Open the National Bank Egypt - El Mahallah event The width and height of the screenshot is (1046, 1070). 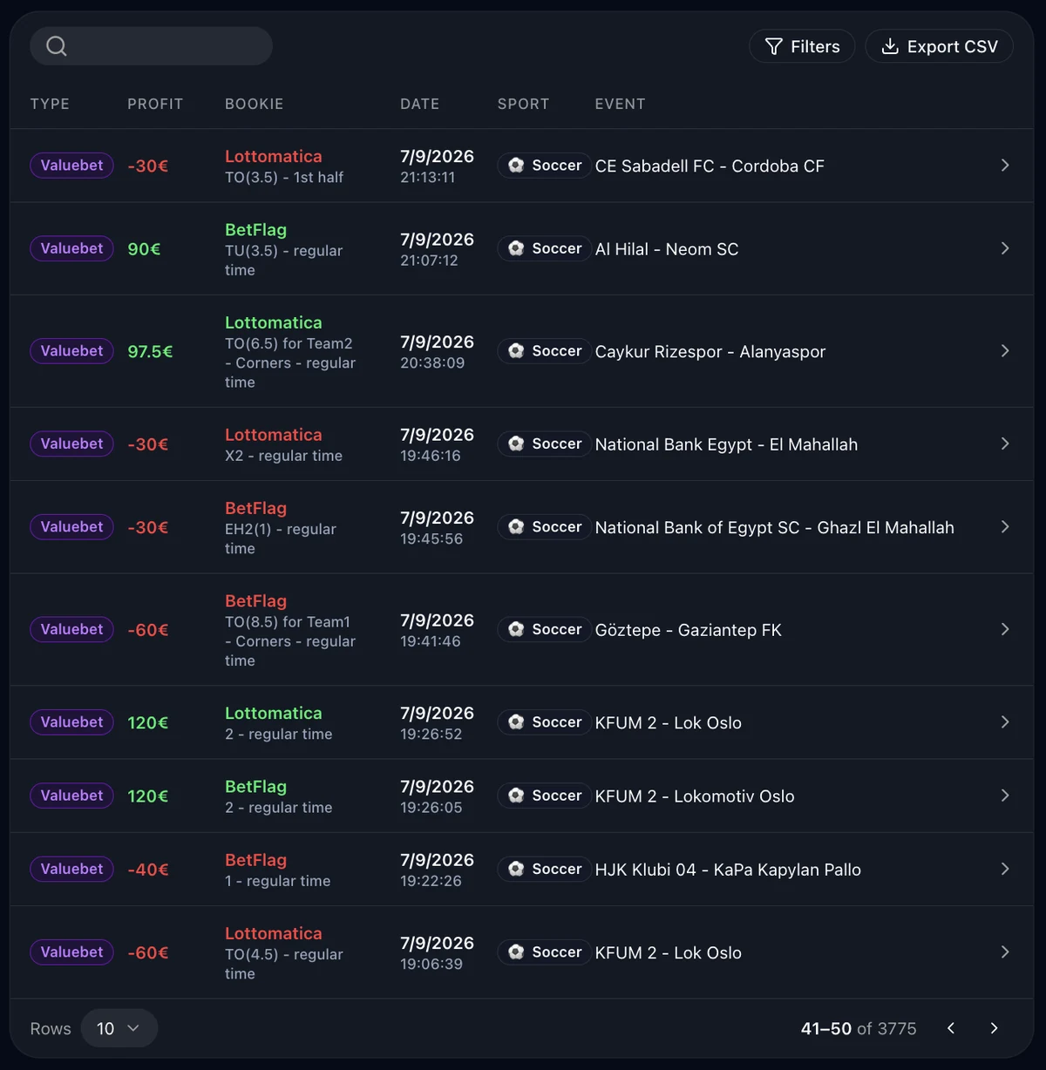[x=725, y=444]
